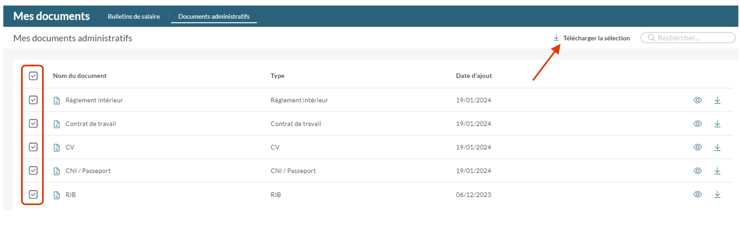Switch to the Bulletins de salaire tab
The width and height of the screenshot is (740, 225).
(x=134, y=17)
